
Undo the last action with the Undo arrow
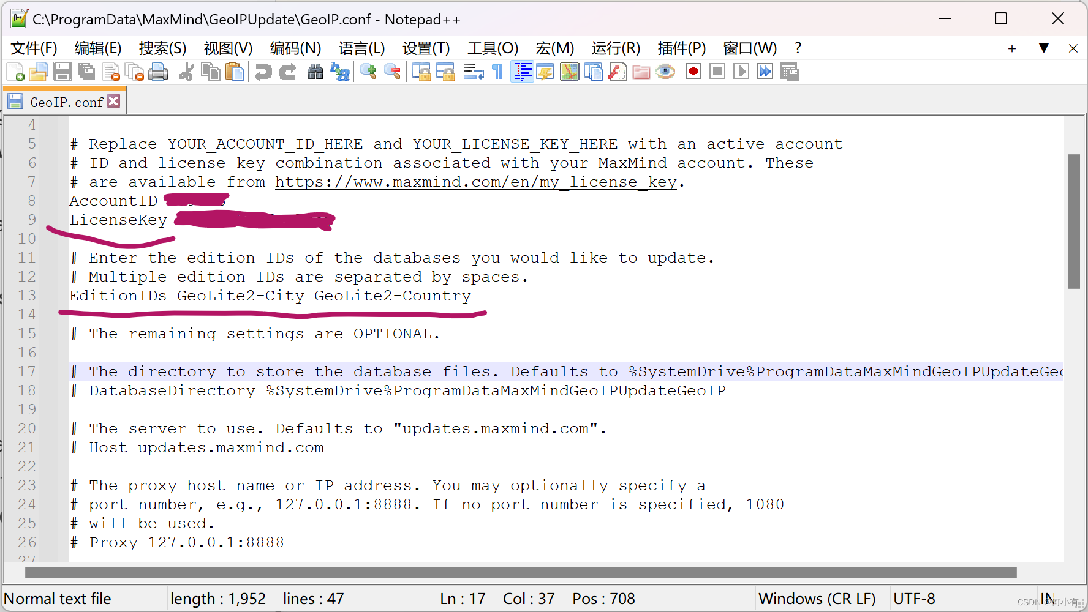(263, 72)
